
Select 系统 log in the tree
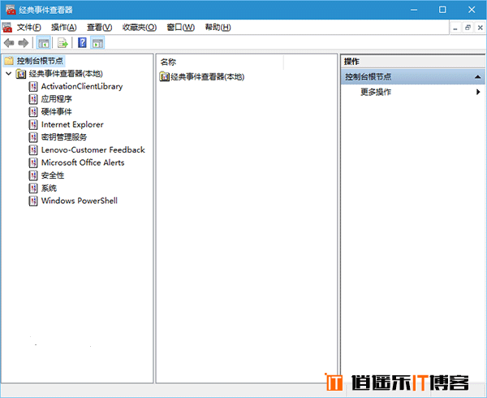click(x=49, y=188)
